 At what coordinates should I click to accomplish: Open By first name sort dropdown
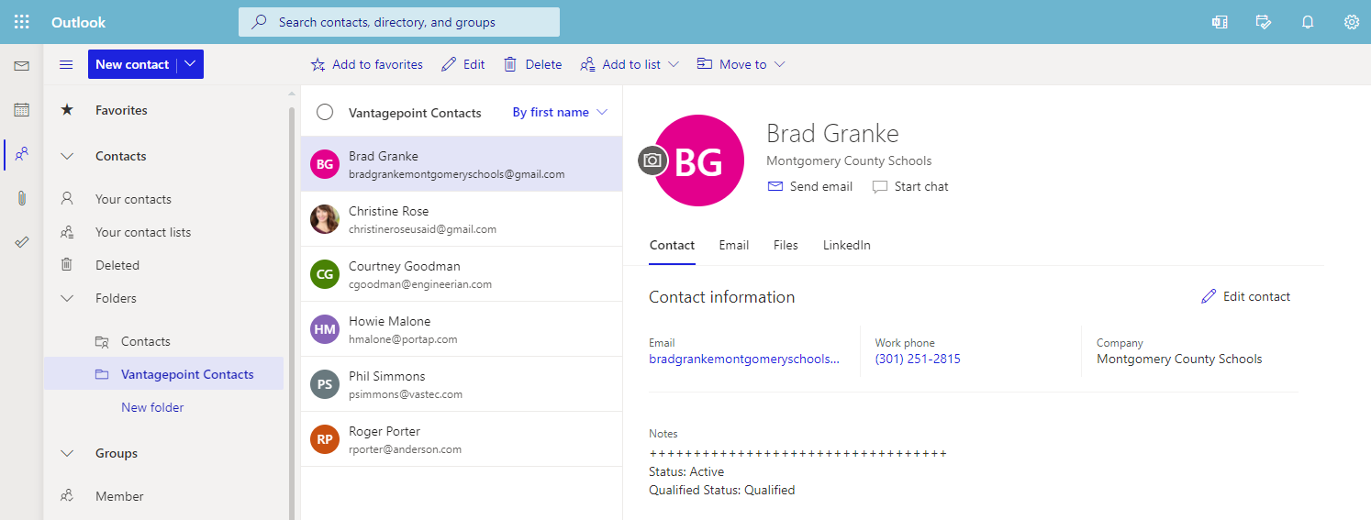pos(560,112)
